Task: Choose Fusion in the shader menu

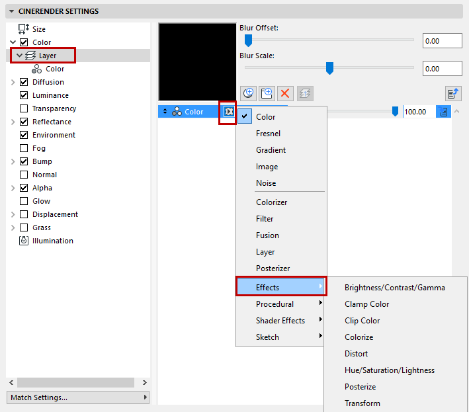Action: click(281, 235)
